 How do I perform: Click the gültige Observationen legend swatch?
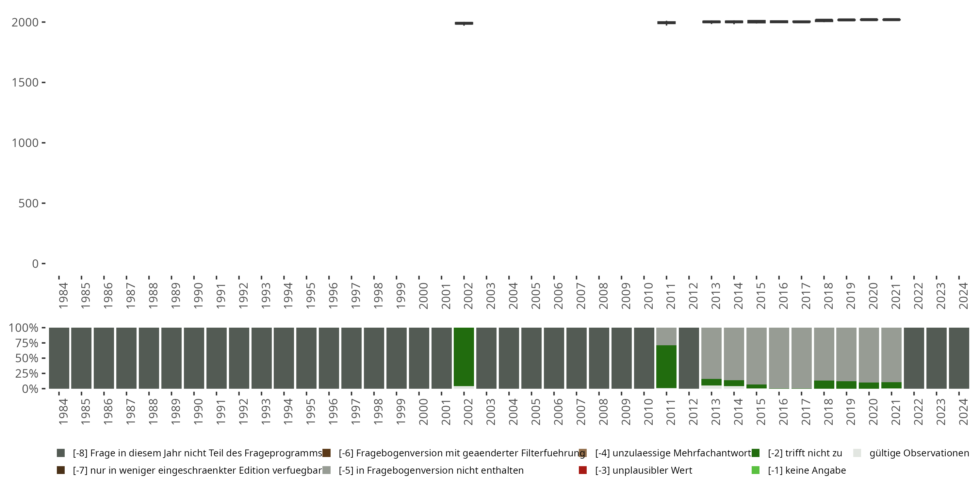pos(857,453)
